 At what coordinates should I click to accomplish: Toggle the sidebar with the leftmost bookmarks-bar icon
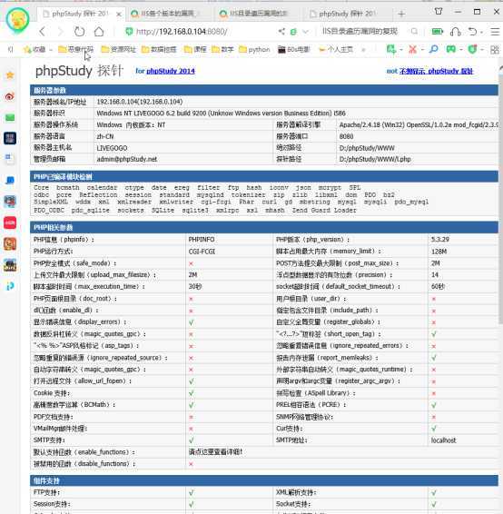pos(10,50)
